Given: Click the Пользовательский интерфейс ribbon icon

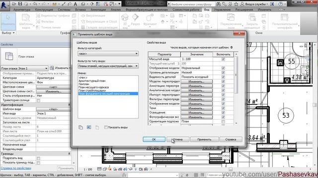Looking at the screenshot, I should point(285,21).
